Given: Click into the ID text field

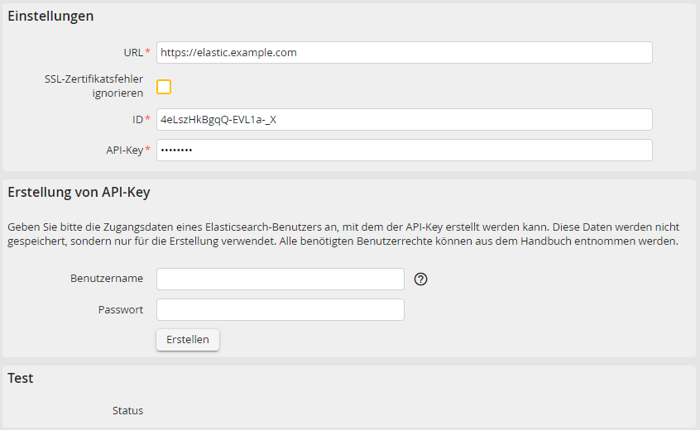Looking at the screenshot, I should click(404, 119).
